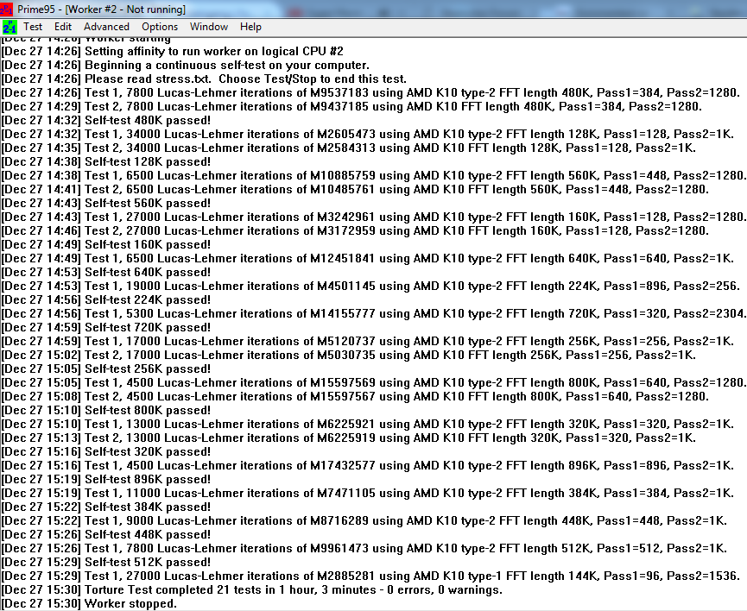Click the Test 1 line for M10885759
Screen dimensions: 747x611
[x=374, y=176]
